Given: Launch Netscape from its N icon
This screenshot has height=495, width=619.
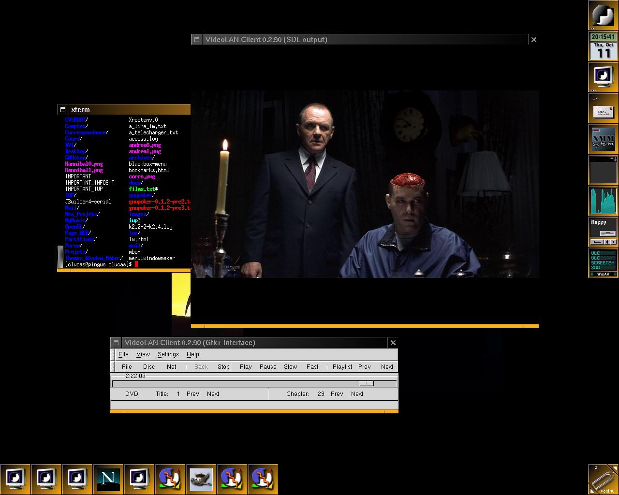Looking at the screenshot, I should (108, 479).
